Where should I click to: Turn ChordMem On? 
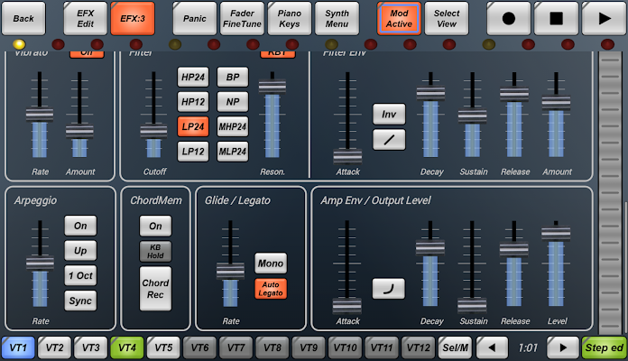[155, 226]
